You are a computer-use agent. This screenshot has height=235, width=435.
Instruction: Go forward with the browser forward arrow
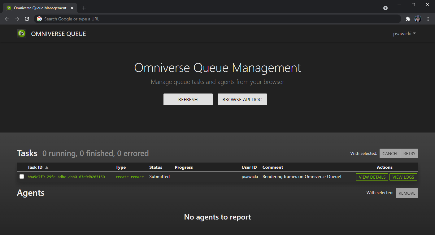pos(17,19)
